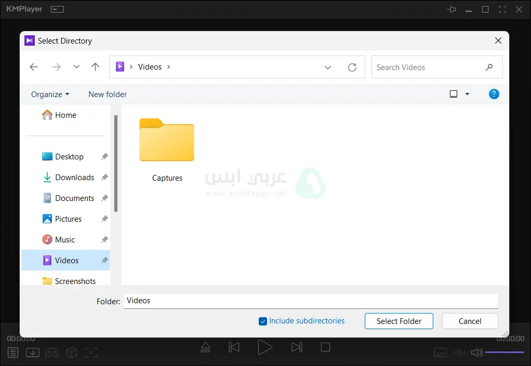Mute the volume with the speaker icon
The image size is (531, 366).
point(476,352)
